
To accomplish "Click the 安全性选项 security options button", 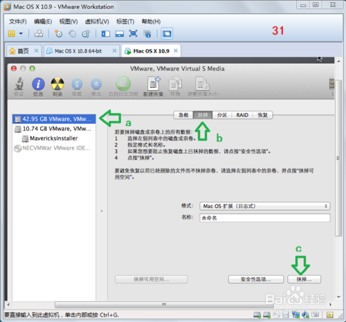I will coord(256,279).
